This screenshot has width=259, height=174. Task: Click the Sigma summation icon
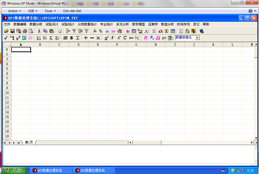pos(78,38)
